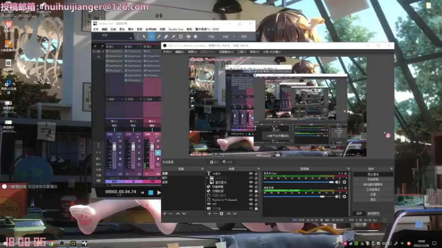Screen dimensions: 442x248
Task: Switch to the 转场特效 tab in OBS controls
Action: click(373, 213)
